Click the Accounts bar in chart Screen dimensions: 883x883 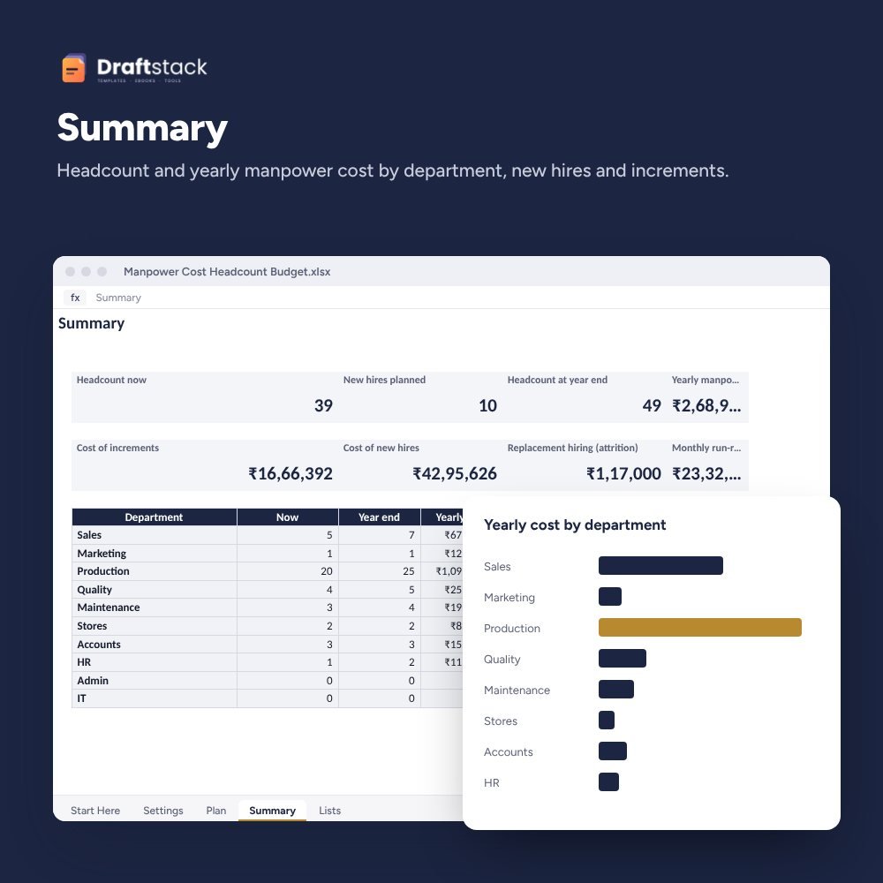pos(613,751)
